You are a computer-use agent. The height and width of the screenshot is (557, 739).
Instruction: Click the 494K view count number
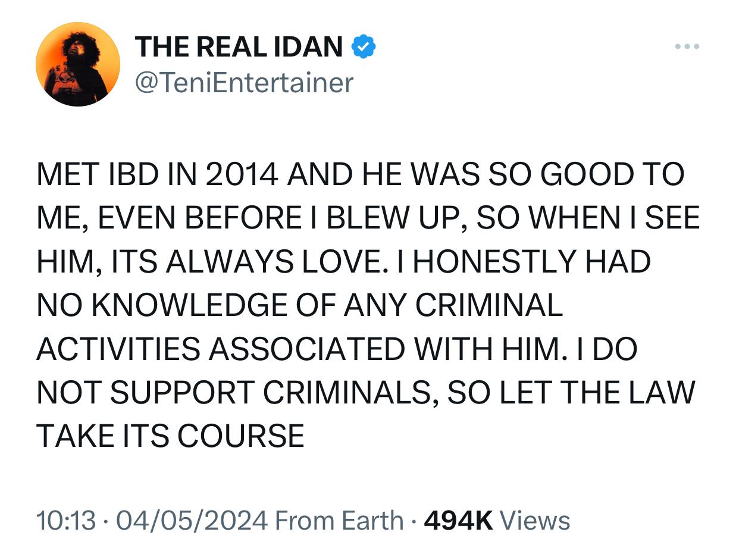click(458, 521)
